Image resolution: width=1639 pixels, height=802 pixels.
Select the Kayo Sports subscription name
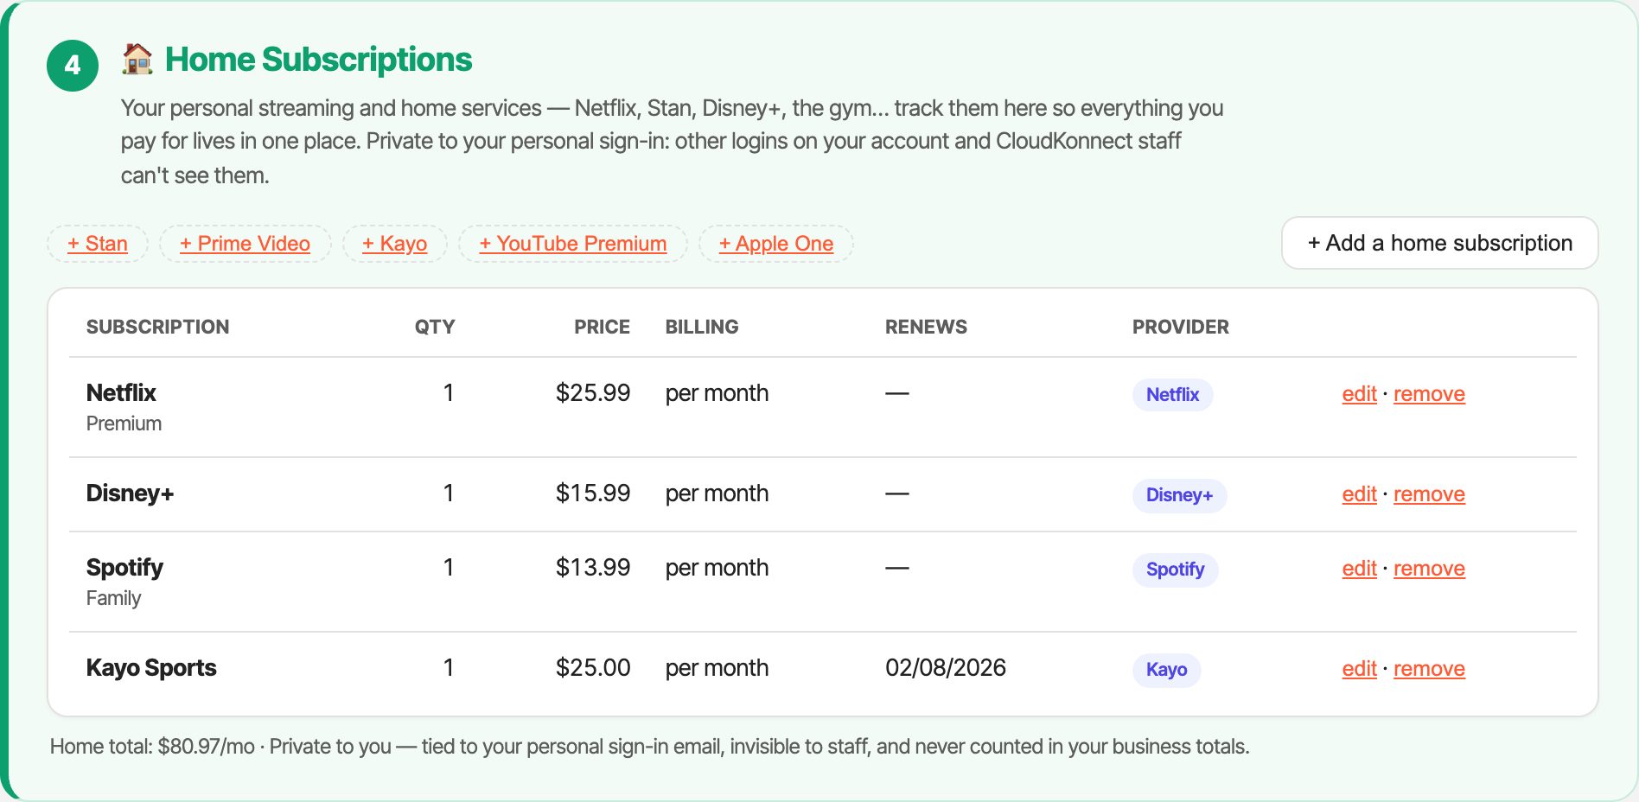151,668
